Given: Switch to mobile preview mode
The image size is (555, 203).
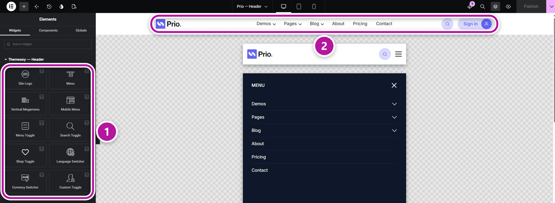Looking at the screenshot, I should point(314,6).
